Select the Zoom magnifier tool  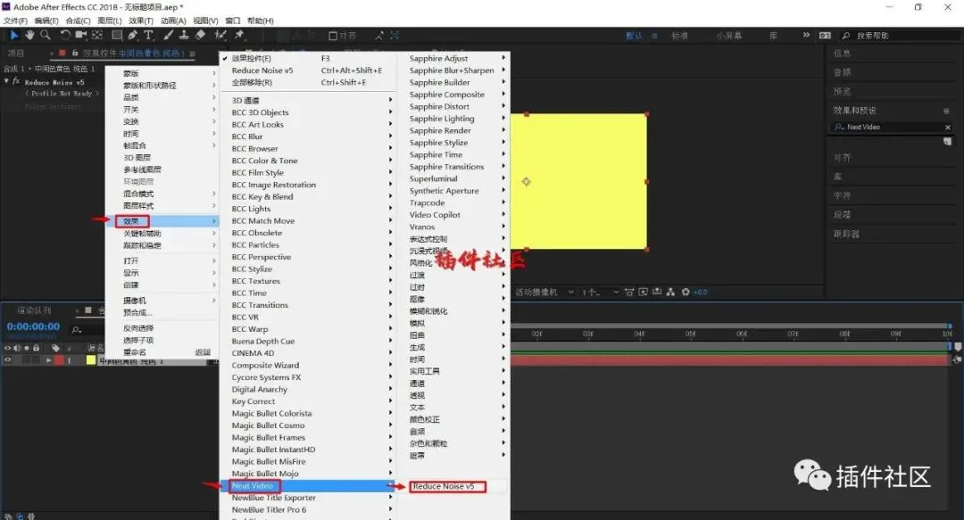click(46, 35)
